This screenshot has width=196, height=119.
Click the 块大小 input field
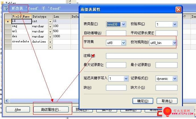(166, 88)
